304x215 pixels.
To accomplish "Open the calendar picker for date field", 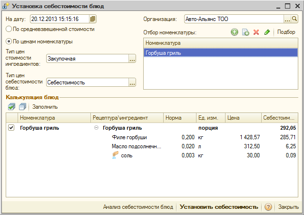I will pos(93,19).
